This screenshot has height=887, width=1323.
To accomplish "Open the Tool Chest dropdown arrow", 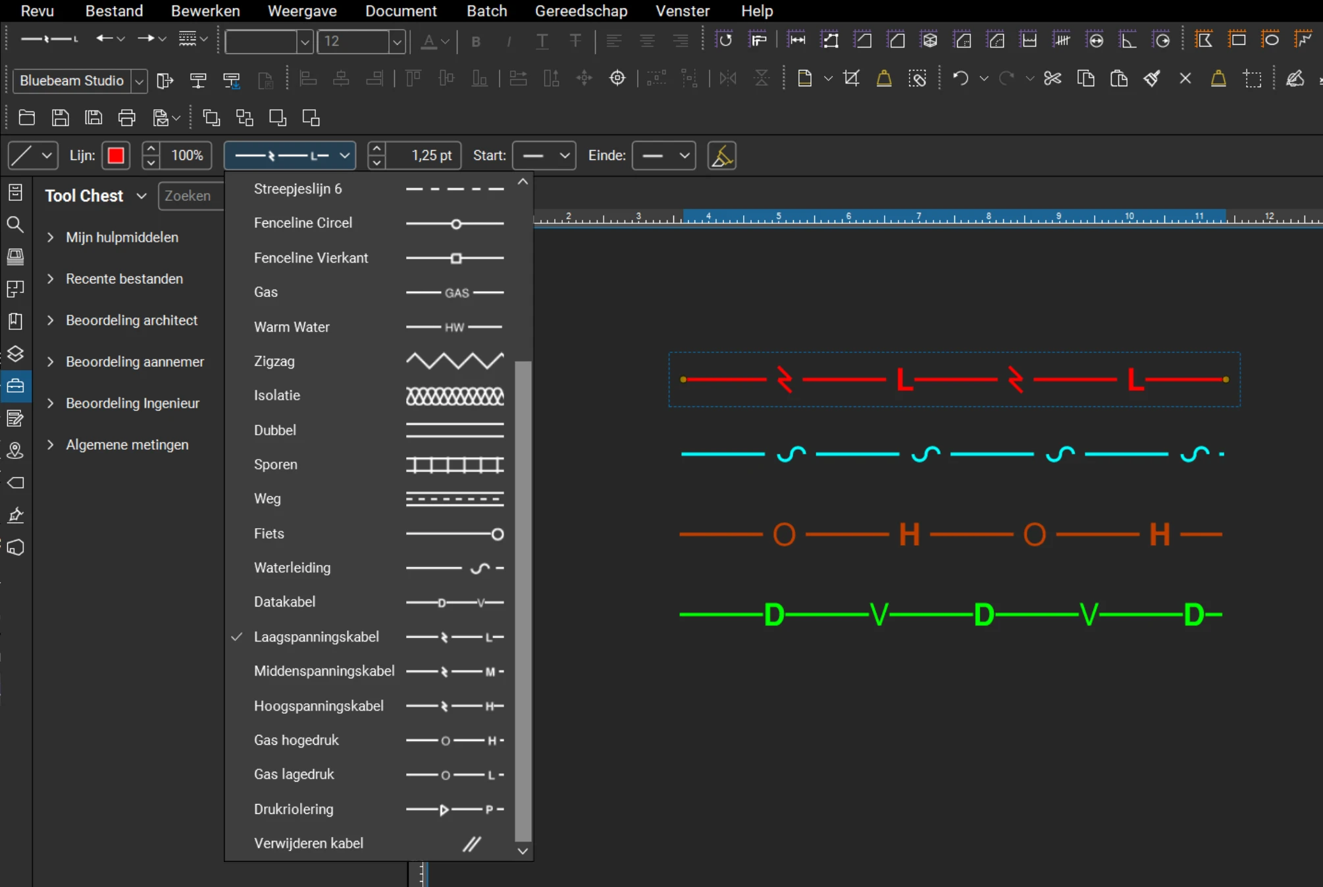I will 141,196.
